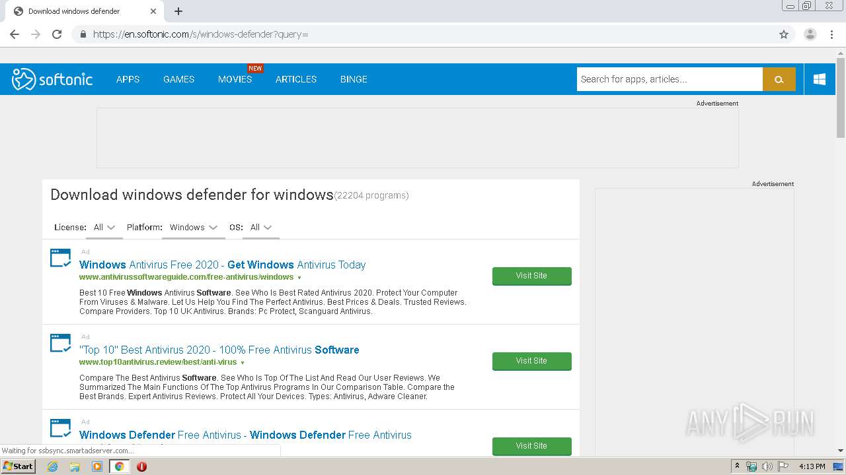Open Internet Explorer from taskbar
Viewport: 846px width, 475px height.
coord(52,466)
